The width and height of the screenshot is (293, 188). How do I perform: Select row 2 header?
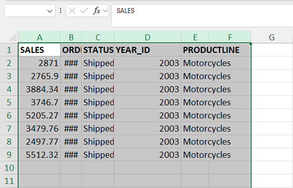9,63
